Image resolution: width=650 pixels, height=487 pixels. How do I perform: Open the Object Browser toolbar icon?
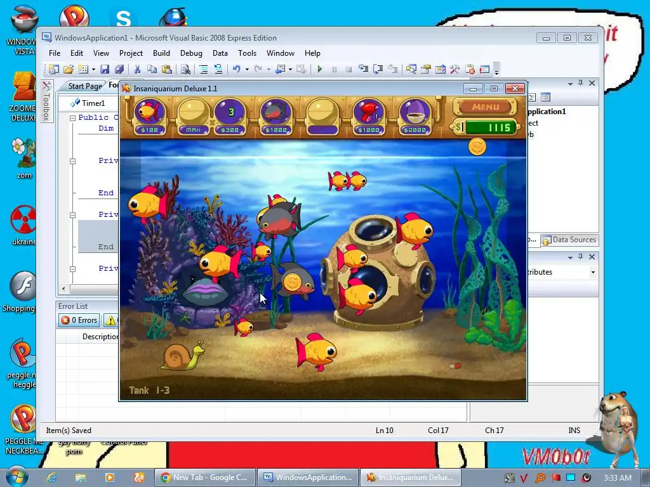[441, 69]
